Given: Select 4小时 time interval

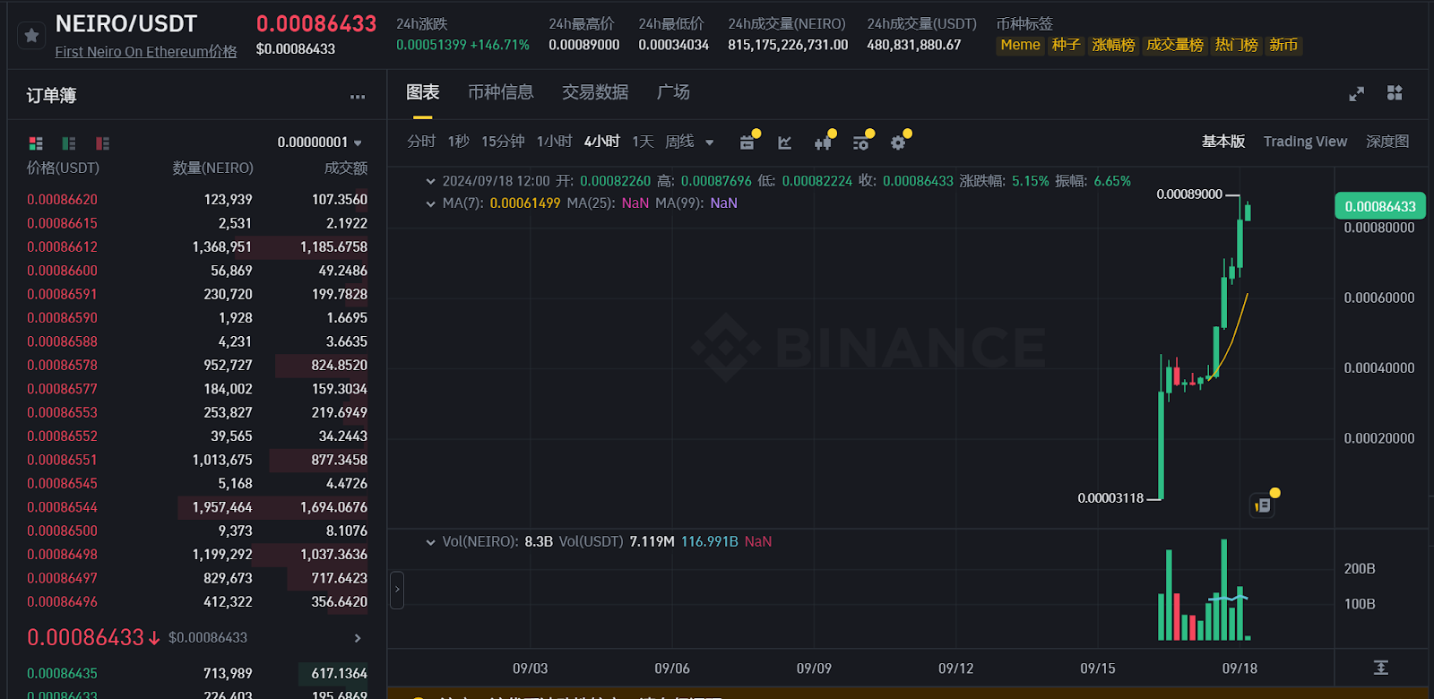Looking at the screenshot, I should [601, 142].
